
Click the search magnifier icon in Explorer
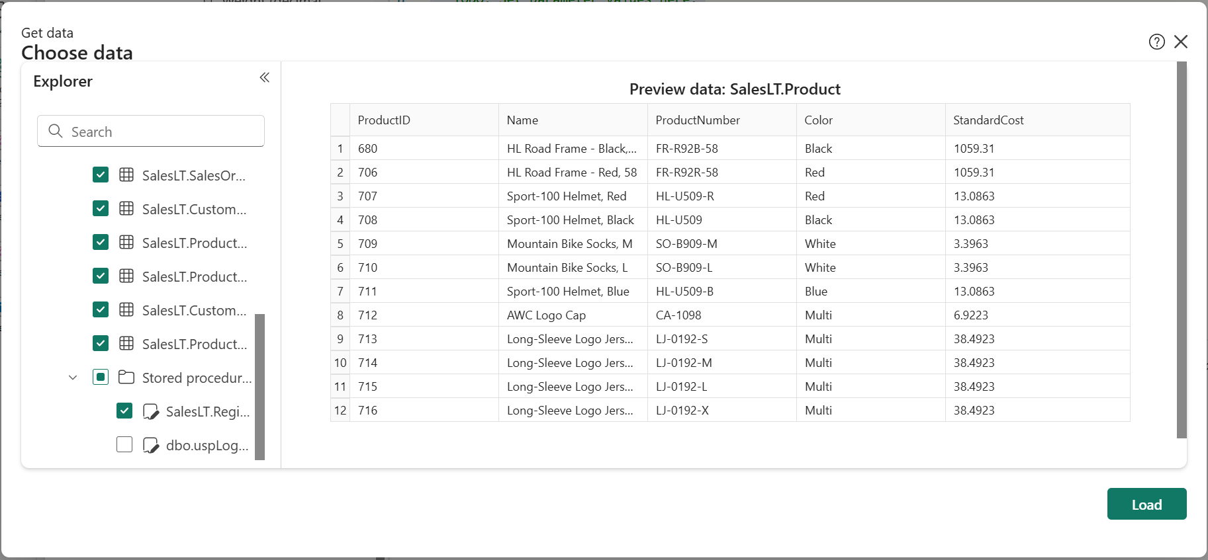pyautogui.click(x=56, y=132)
